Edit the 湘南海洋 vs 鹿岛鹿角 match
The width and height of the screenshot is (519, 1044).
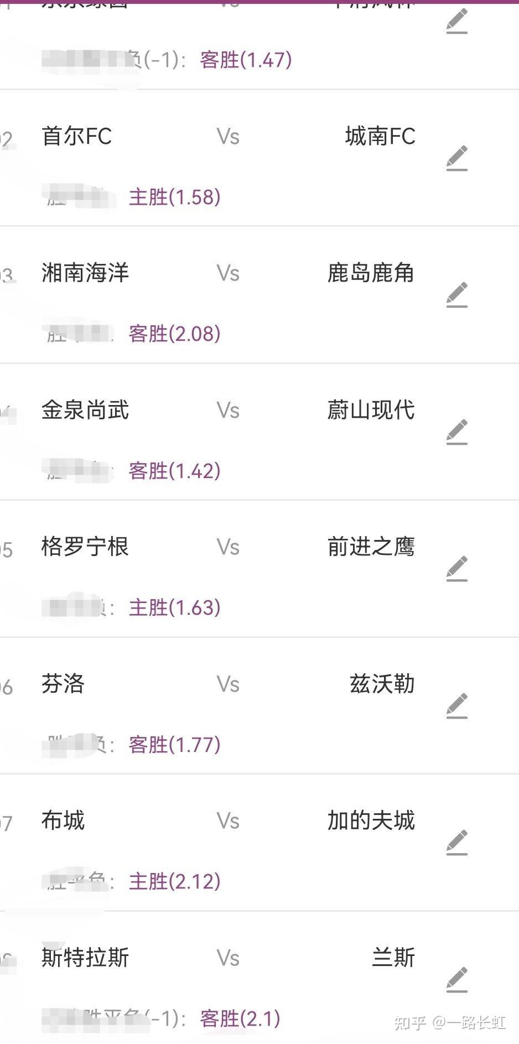coord(457,295)
